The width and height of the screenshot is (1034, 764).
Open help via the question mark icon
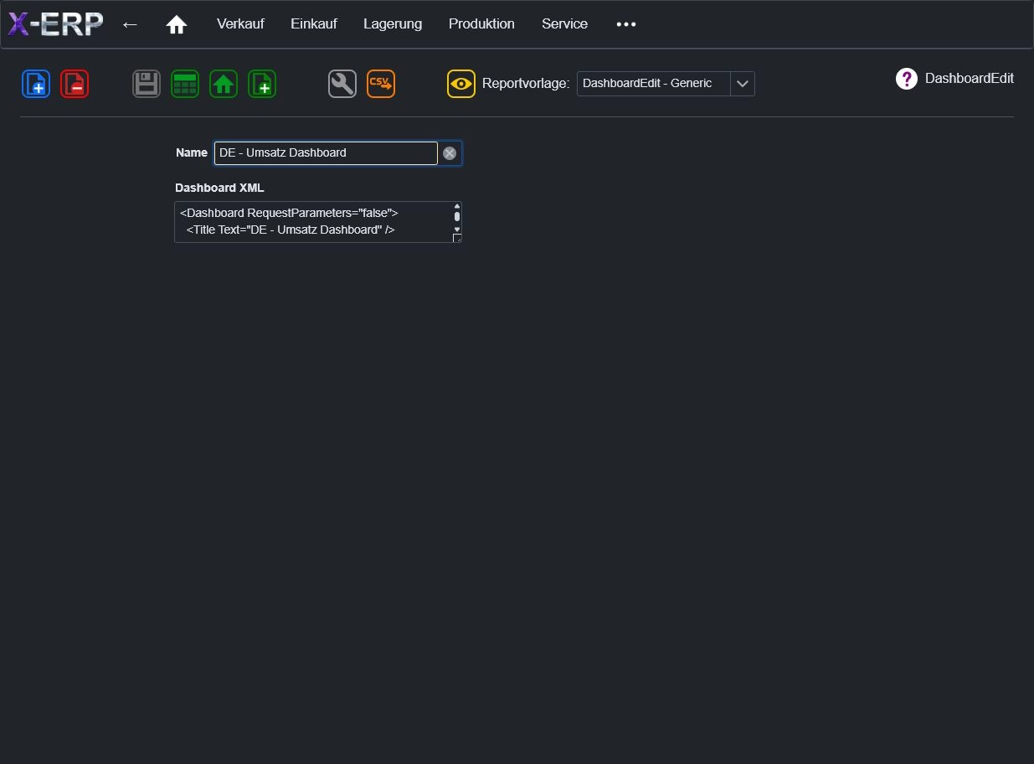907,79
